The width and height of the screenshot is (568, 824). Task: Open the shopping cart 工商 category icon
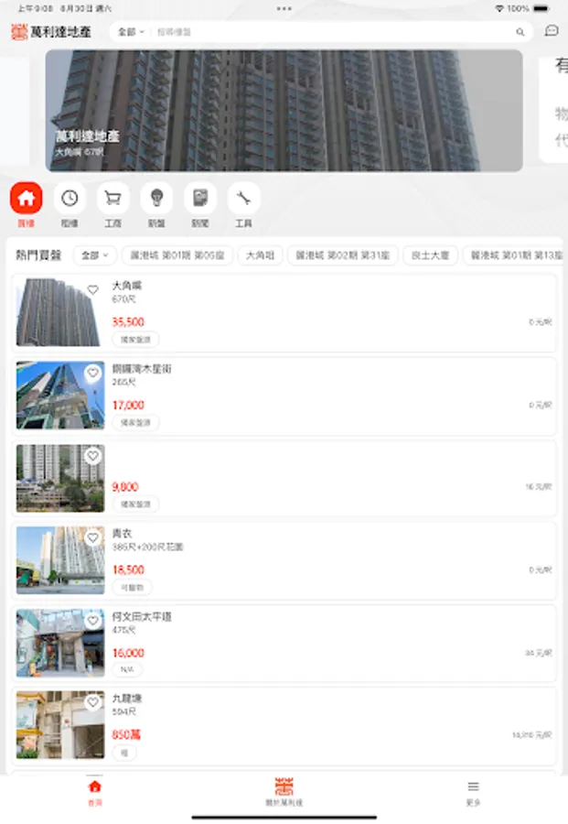coord(113,199)
